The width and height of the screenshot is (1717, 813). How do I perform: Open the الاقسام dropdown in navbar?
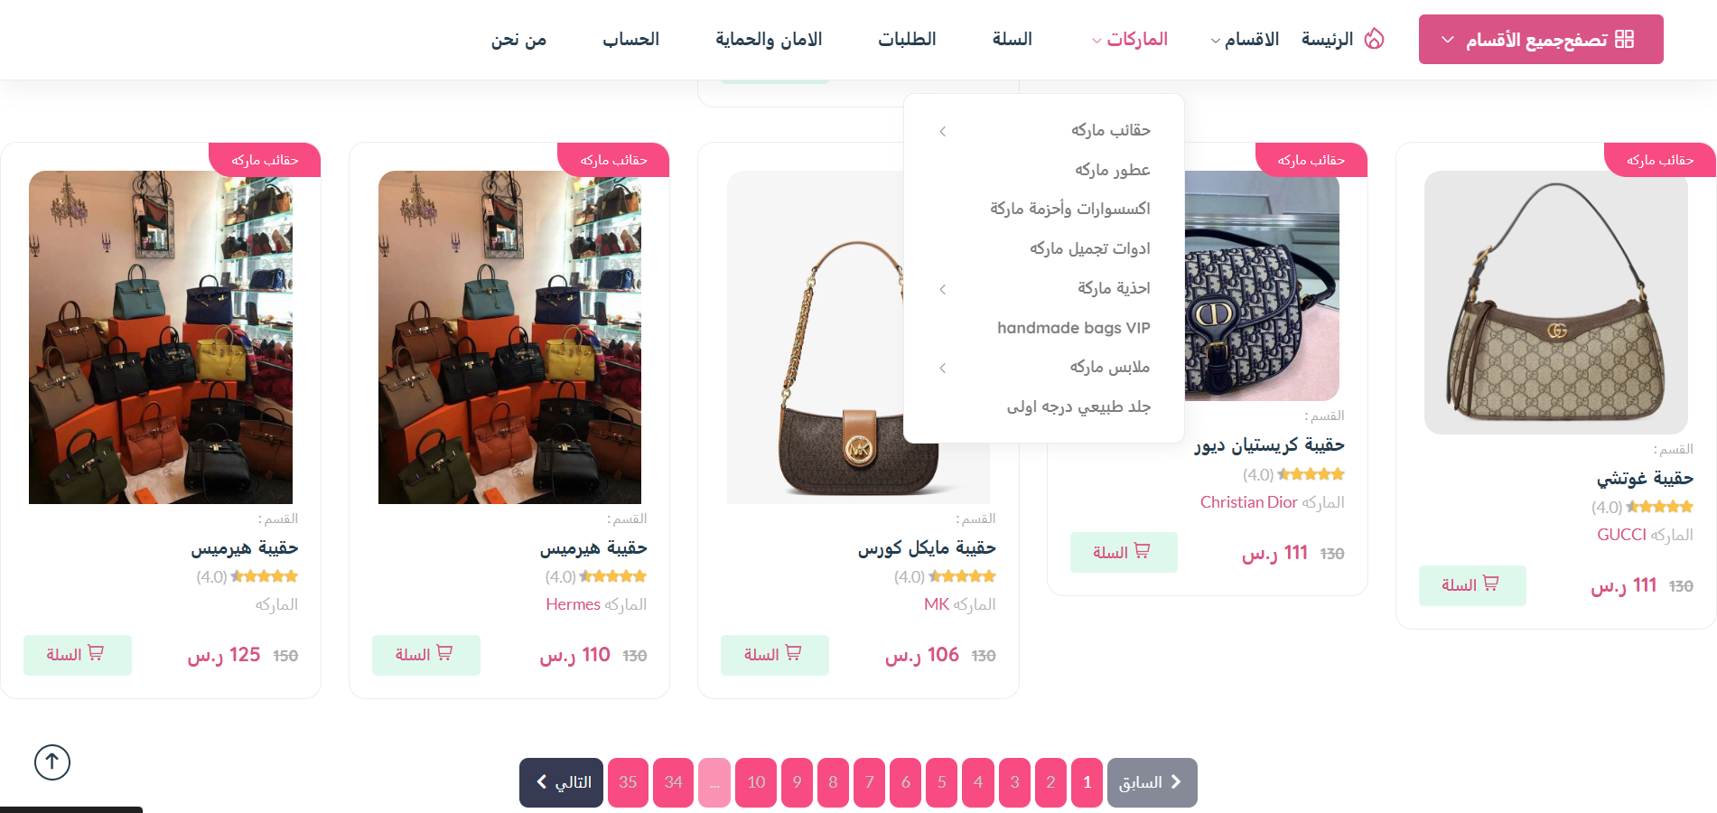(x=1245, y=40)
